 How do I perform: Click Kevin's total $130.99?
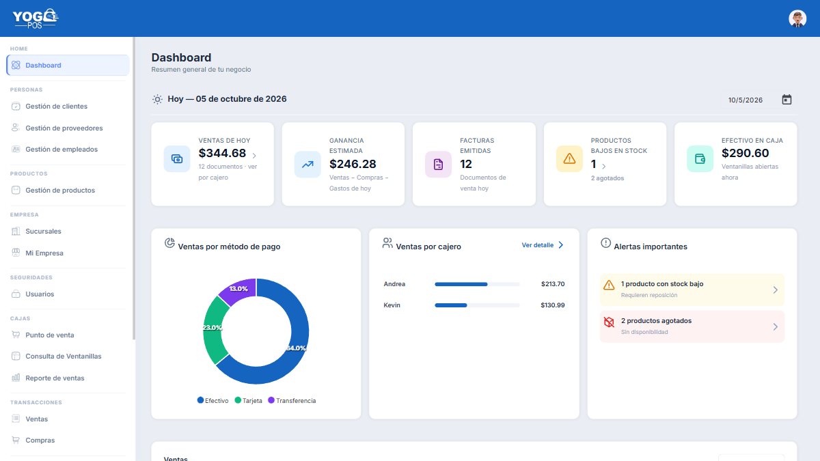(x=553, y=305)
